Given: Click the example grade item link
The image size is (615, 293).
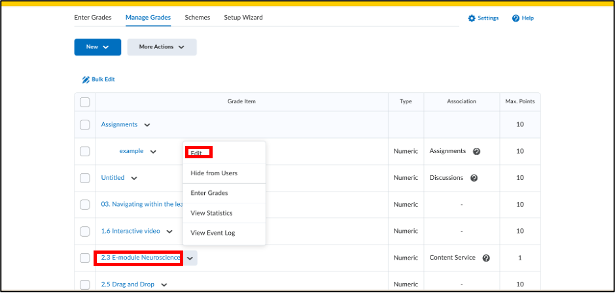Looking at the screenshot, I should coord(131,151).
